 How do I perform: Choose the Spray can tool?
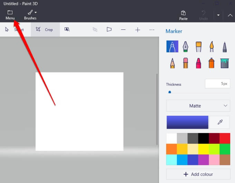click(x=211, y=63)
